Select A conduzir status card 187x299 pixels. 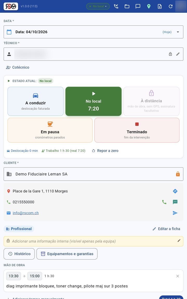36,101
